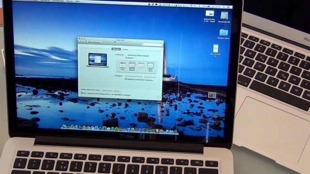Open the volume menu bar icon

(x=195, y=6)
